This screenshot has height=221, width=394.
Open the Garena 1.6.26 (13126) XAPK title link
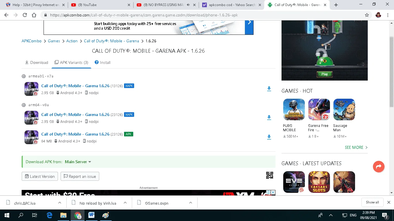point(75,86)
